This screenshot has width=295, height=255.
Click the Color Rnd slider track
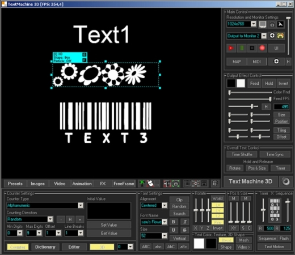(250, 92)
